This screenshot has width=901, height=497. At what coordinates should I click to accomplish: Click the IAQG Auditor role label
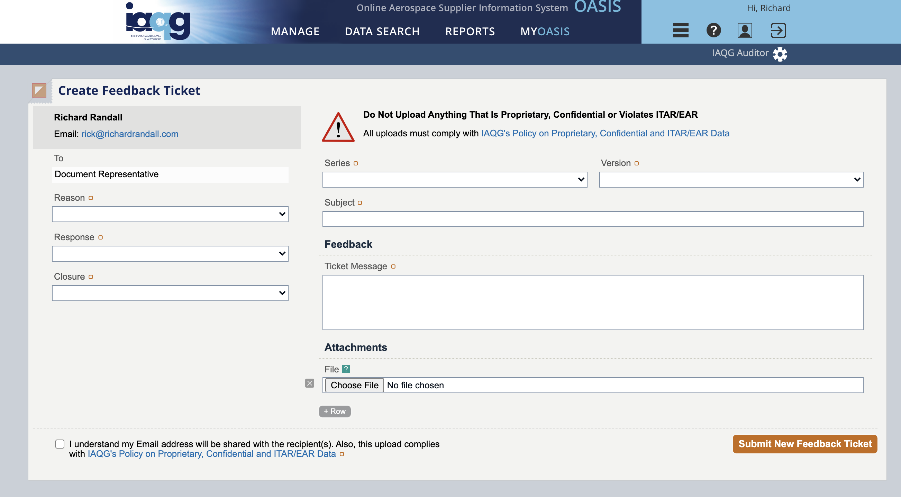tap(740, 53)
